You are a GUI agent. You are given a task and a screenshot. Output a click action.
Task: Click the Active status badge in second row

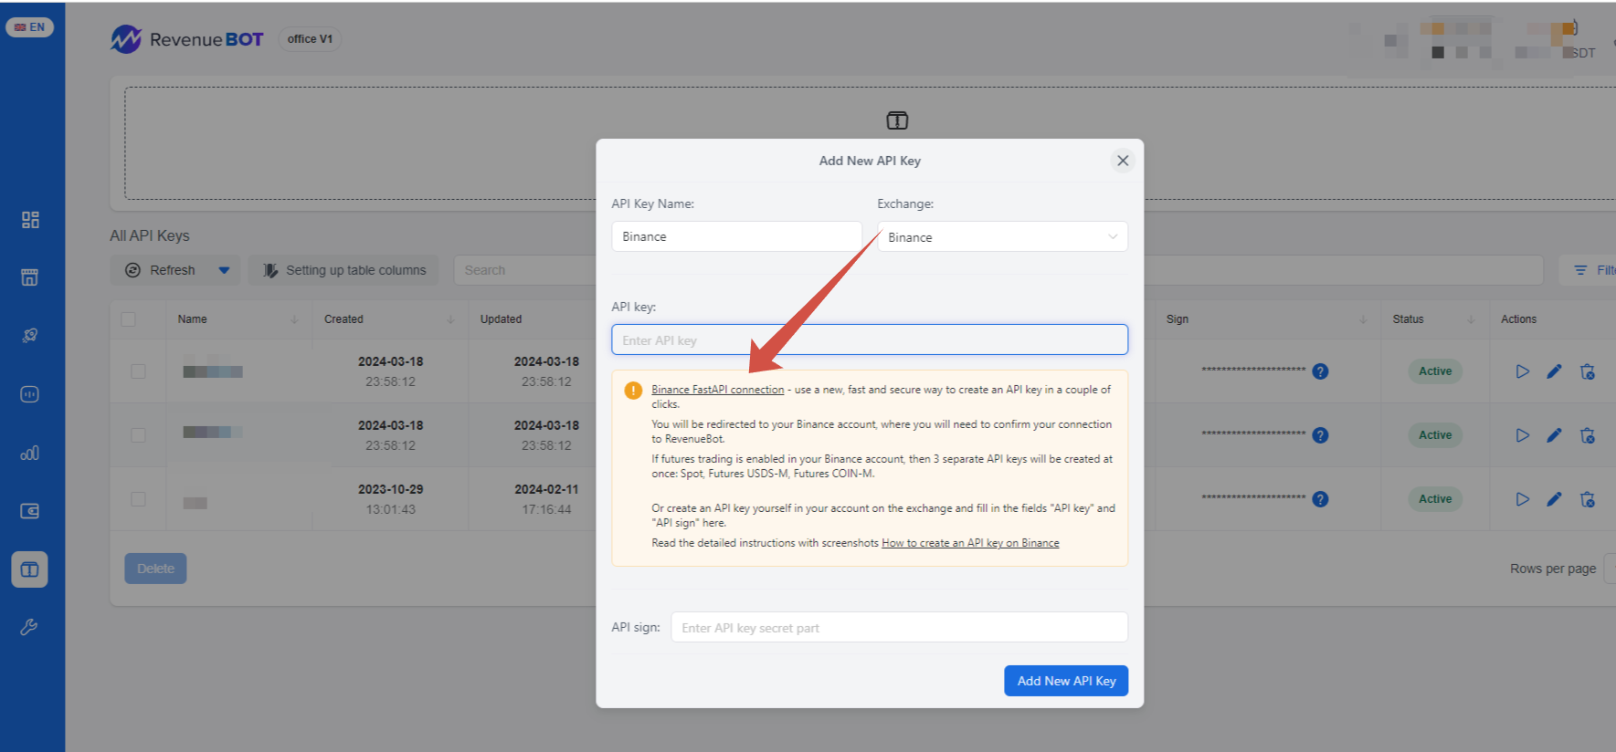click(x=1435, y=435)
